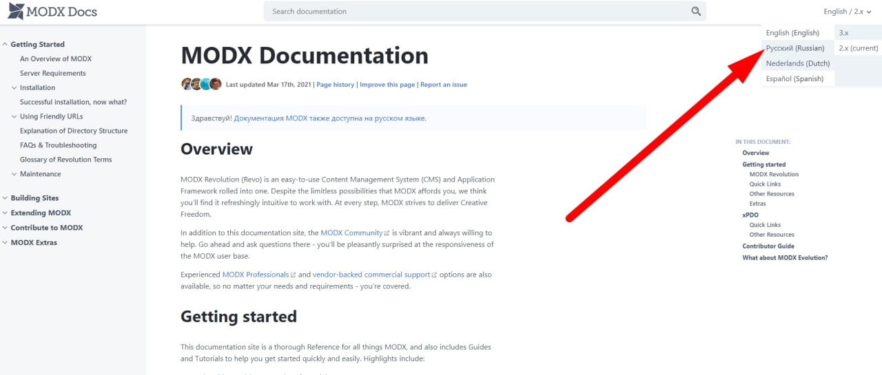Jump to What about MODX Evolution?
882x375 pixels.
click(x=785, y=258)
